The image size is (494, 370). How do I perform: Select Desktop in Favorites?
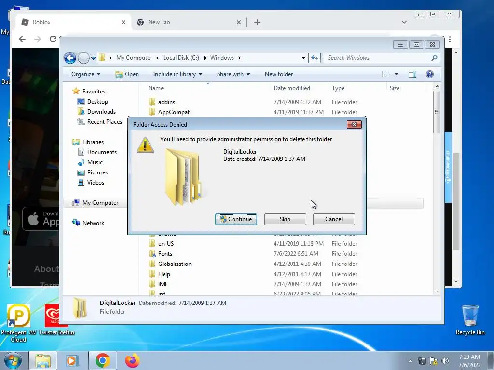[97, 102]
